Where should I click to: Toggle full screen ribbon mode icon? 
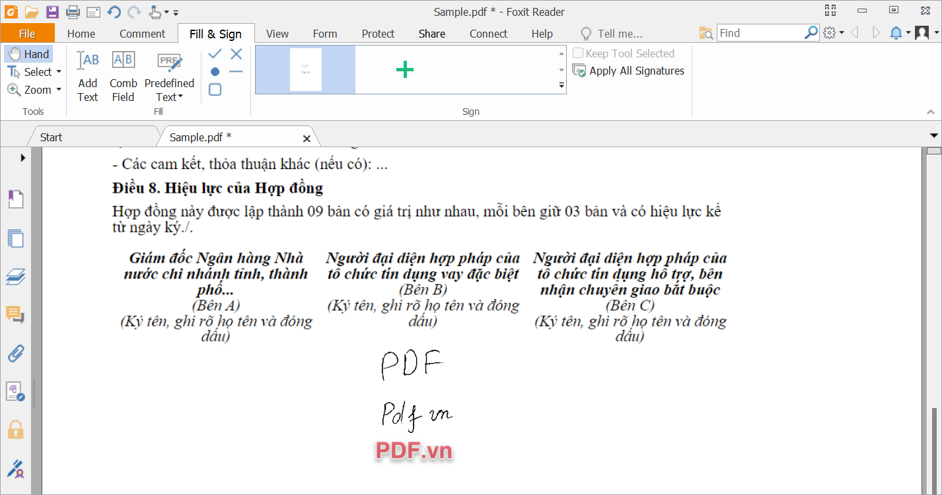[x=831, y=11]
